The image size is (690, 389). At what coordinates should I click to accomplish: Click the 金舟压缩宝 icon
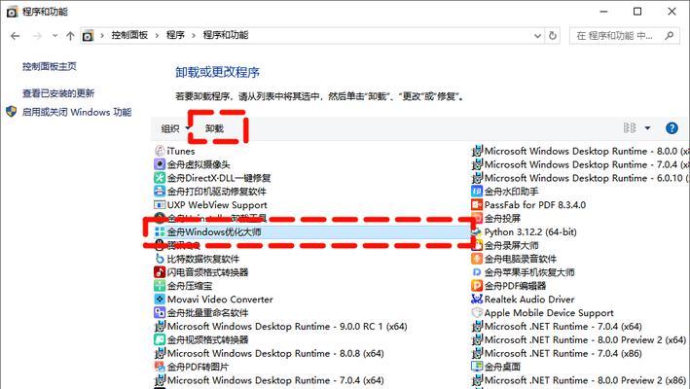(x=160, y=286)
